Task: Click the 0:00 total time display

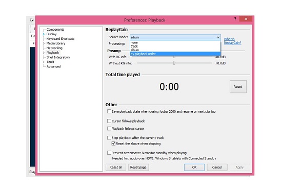Action: [x=169, y=87]
